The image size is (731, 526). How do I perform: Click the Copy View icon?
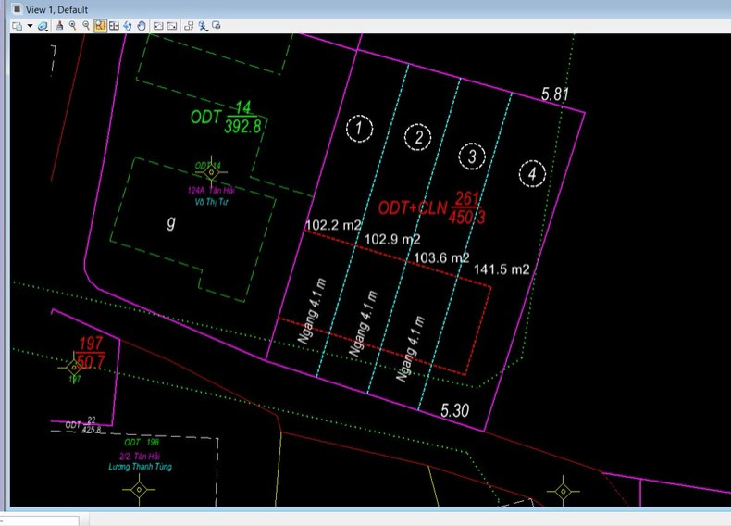[x=189, y=26]
